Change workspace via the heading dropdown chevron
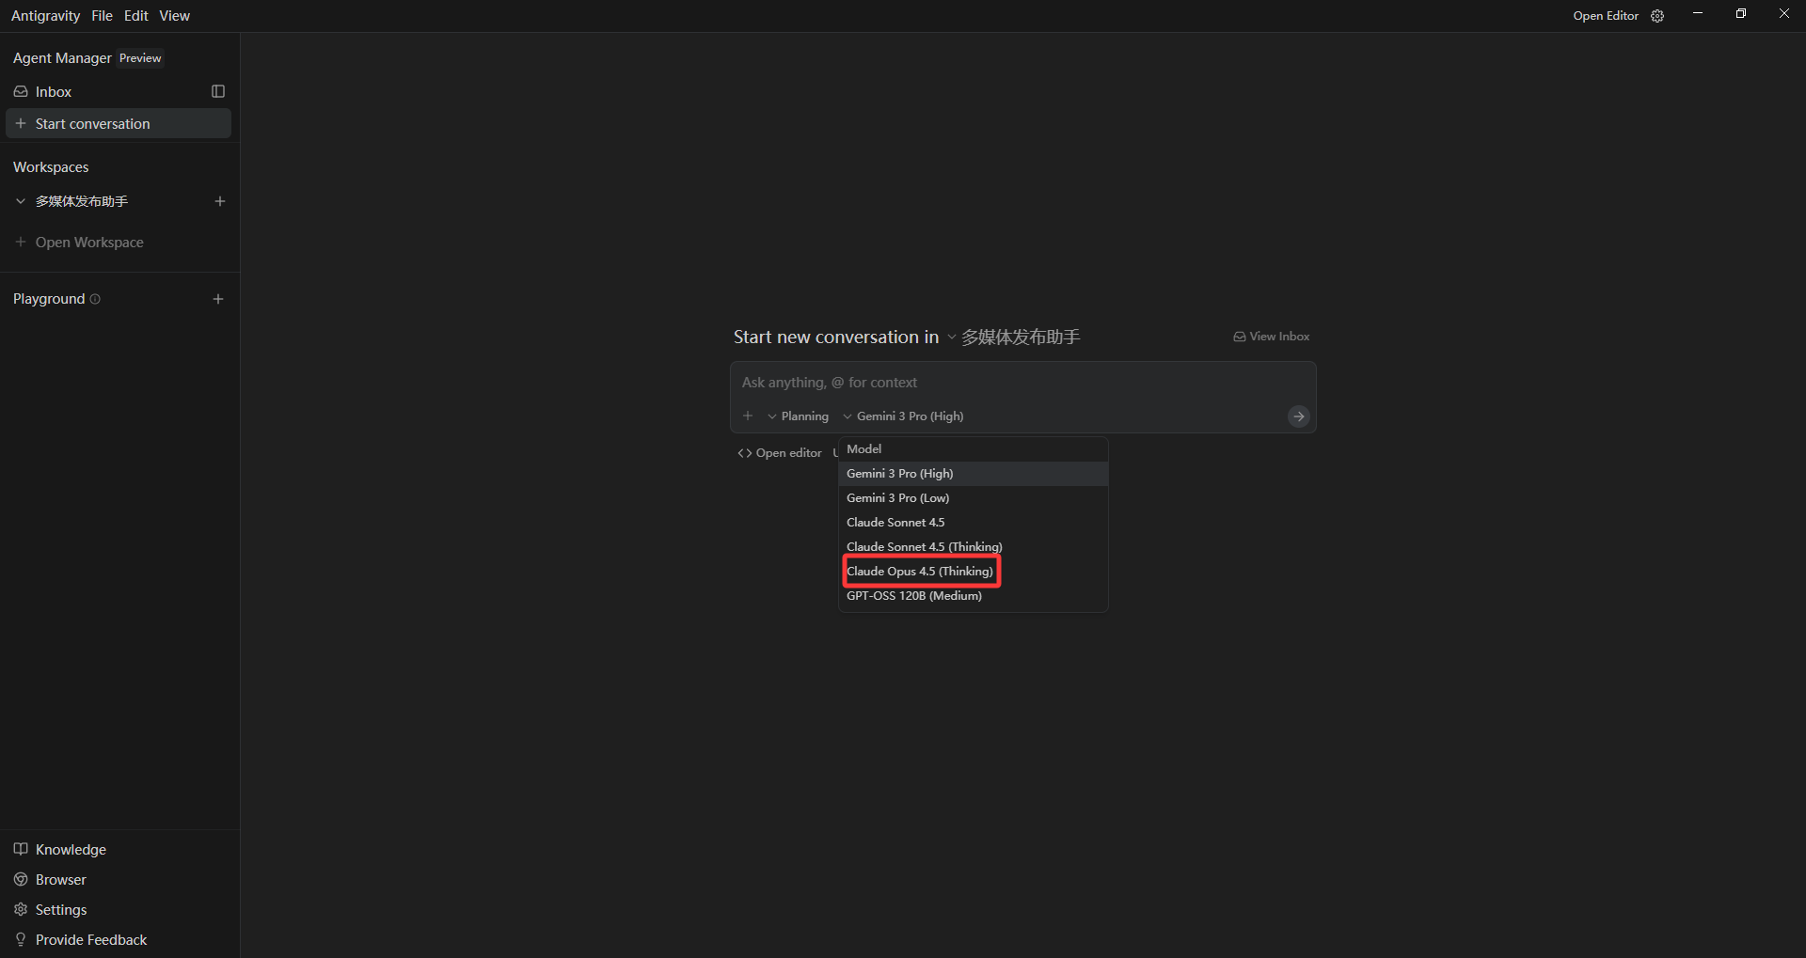The width and height of the screenshot is (1806, 958). [951, 338]
